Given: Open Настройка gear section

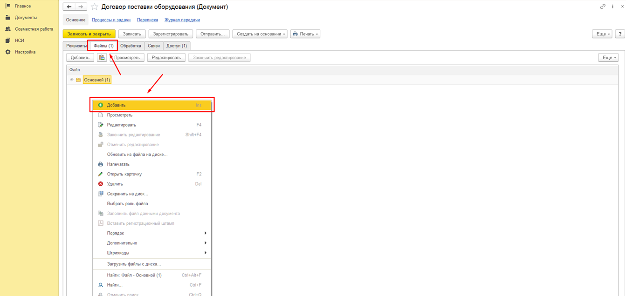Looking at the screenshot, I should 25,52.
